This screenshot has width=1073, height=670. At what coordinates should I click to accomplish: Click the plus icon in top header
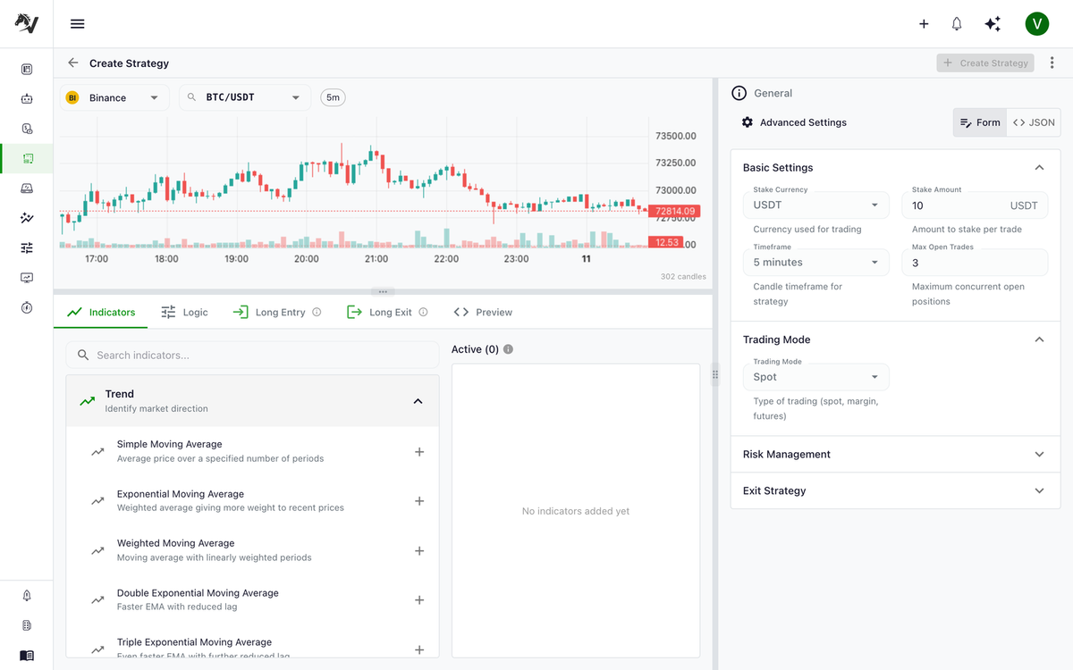pos(924,24)
